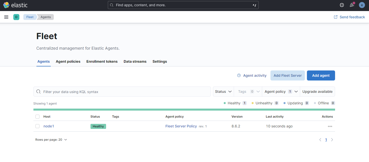Click the Last activity column header
Image resolution: width=369 pixels, height=162 pixels.
point(275,117)
